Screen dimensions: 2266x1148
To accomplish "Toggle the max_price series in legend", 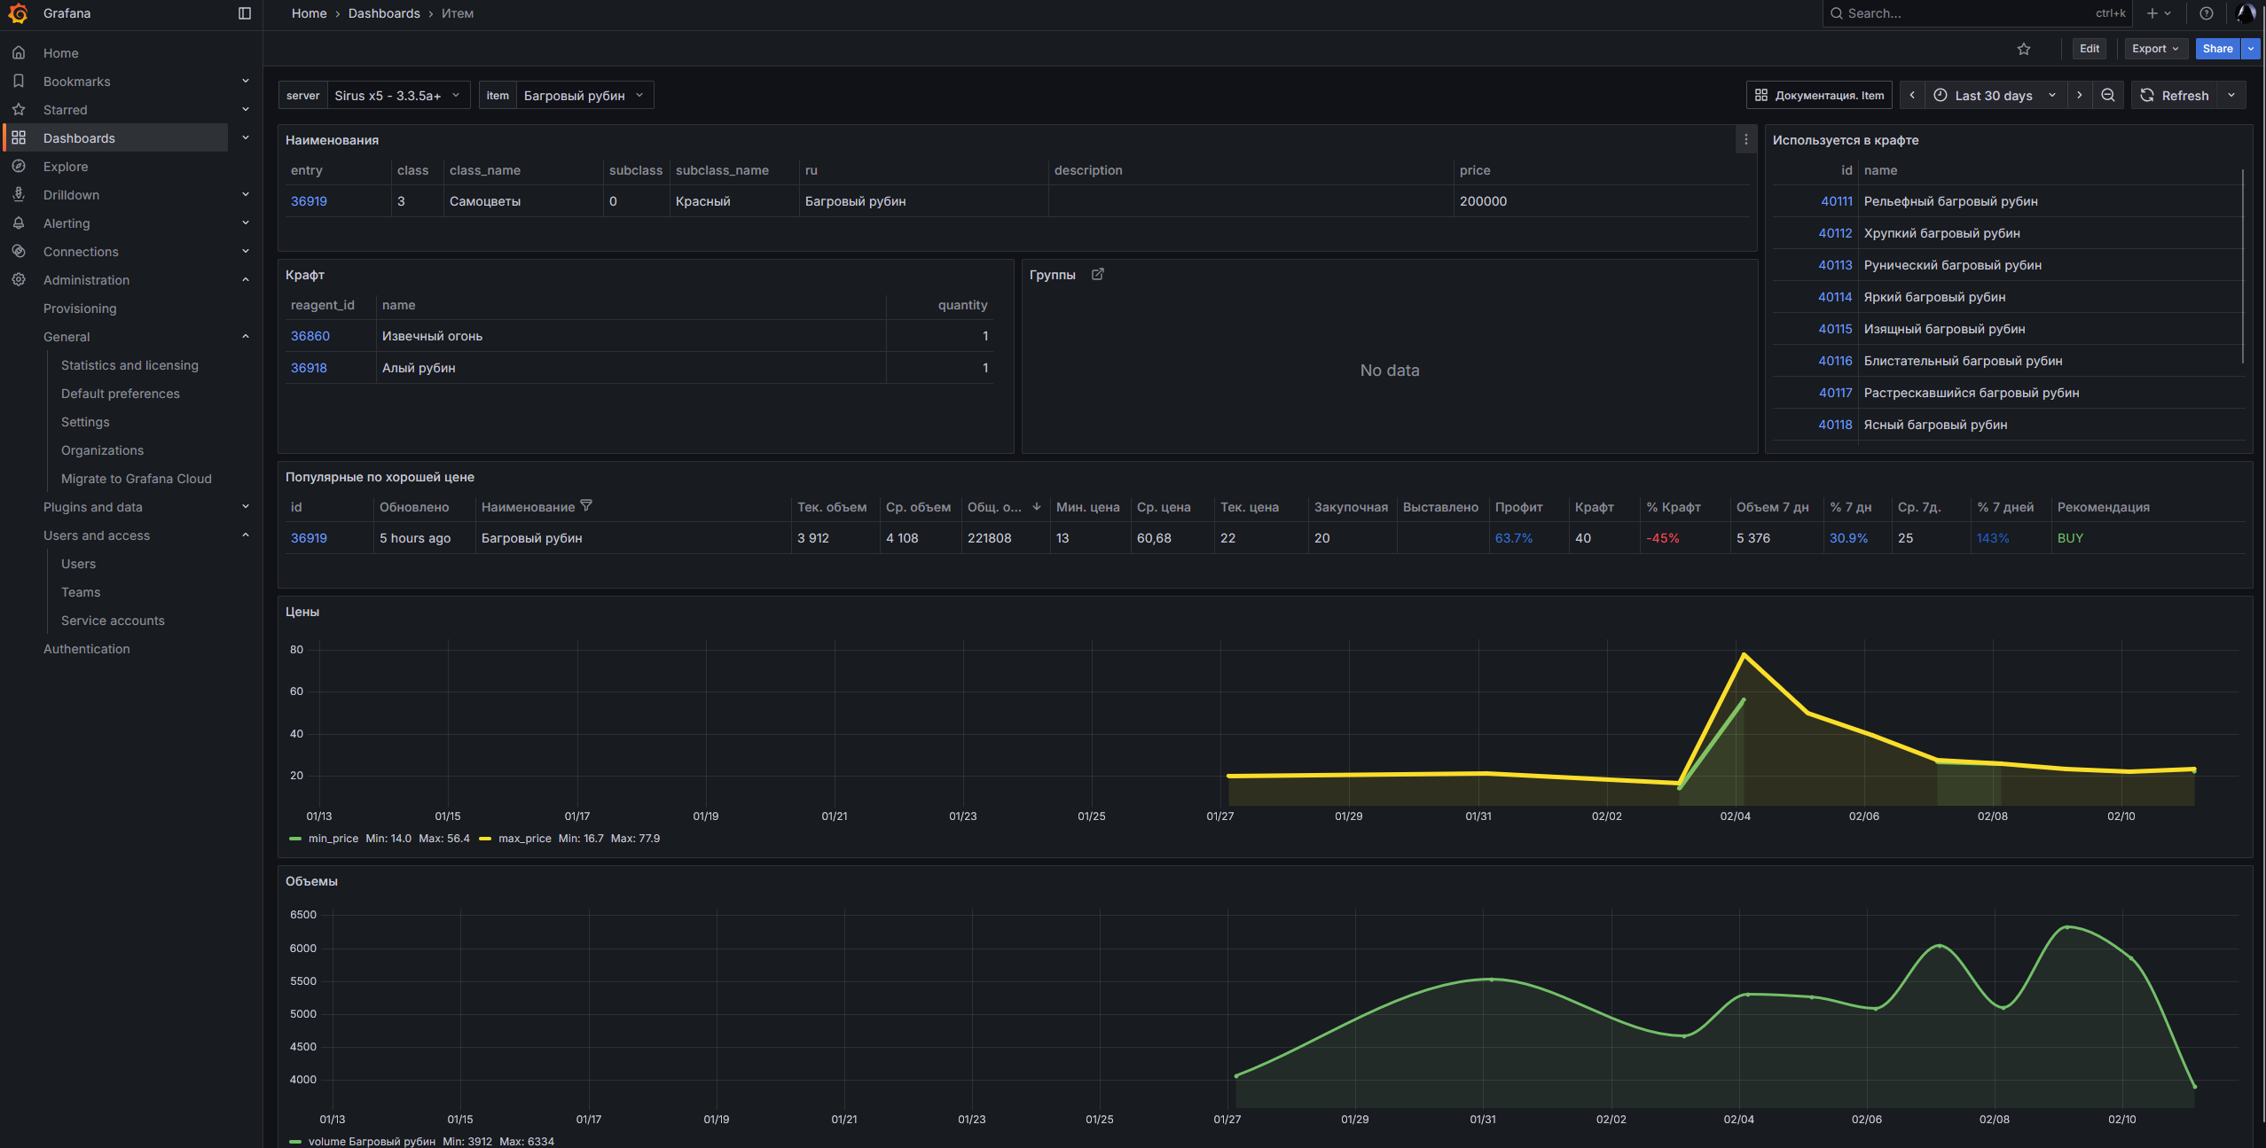I will (524, 839).
